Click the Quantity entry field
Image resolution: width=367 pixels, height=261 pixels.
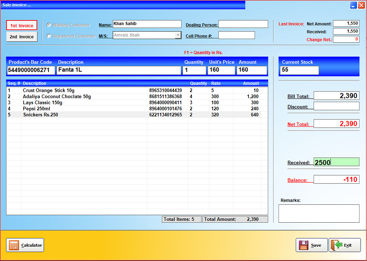pyautogui.click(x=194, y=70)
